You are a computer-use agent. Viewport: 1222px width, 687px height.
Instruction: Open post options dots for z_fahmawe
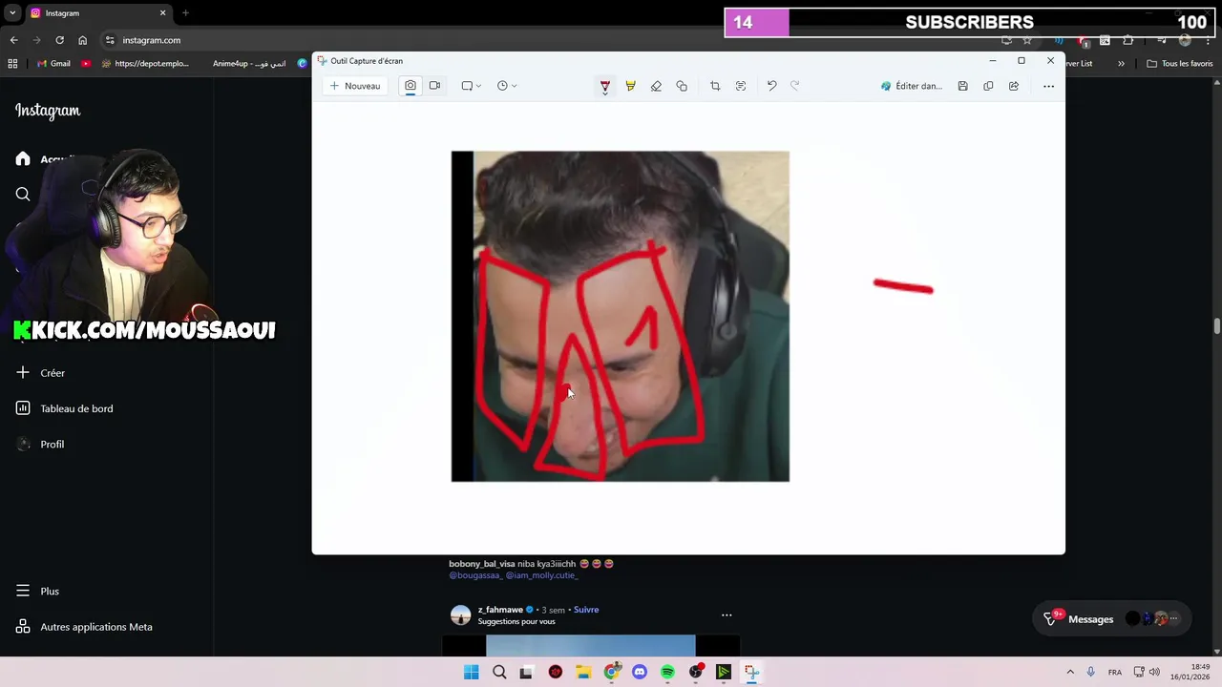pos(727,615)
